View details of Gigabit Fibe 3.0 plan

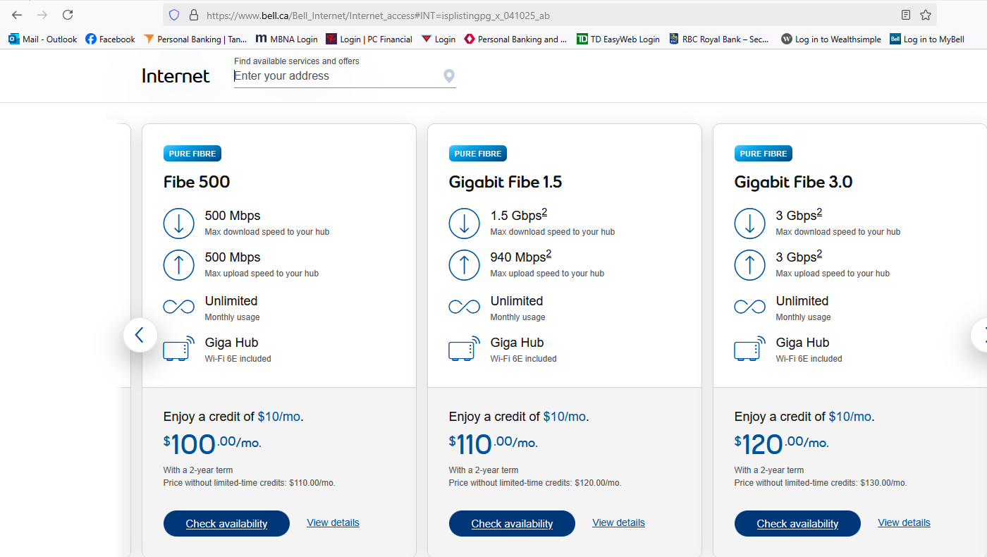(905, 522)
